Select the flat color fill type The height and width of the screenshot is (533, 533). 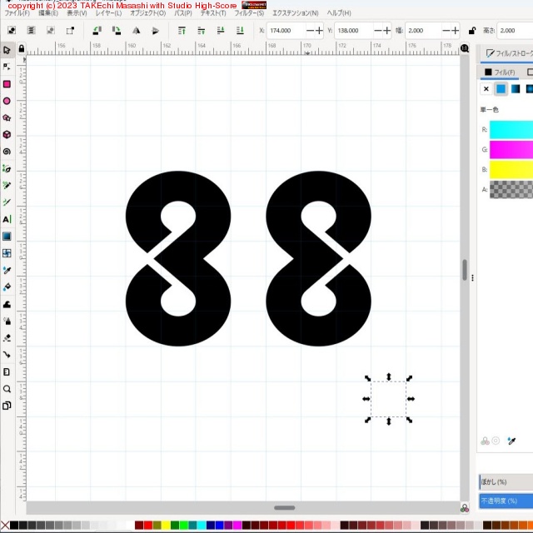point(501,89)
